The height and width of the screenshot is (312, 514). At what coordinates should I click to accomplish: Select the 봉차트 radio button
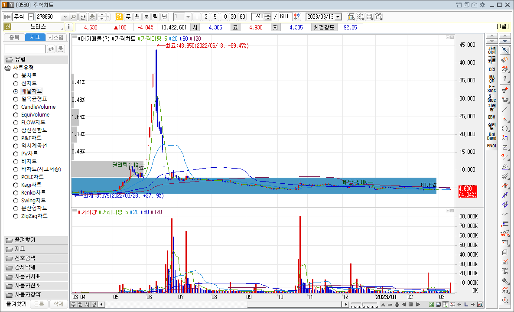coord(16,76)
